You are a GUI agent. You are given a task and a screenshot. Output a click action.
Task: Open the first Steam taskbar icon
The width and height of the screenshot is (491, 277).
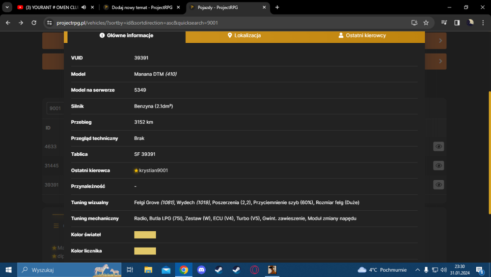pos(219,270)
